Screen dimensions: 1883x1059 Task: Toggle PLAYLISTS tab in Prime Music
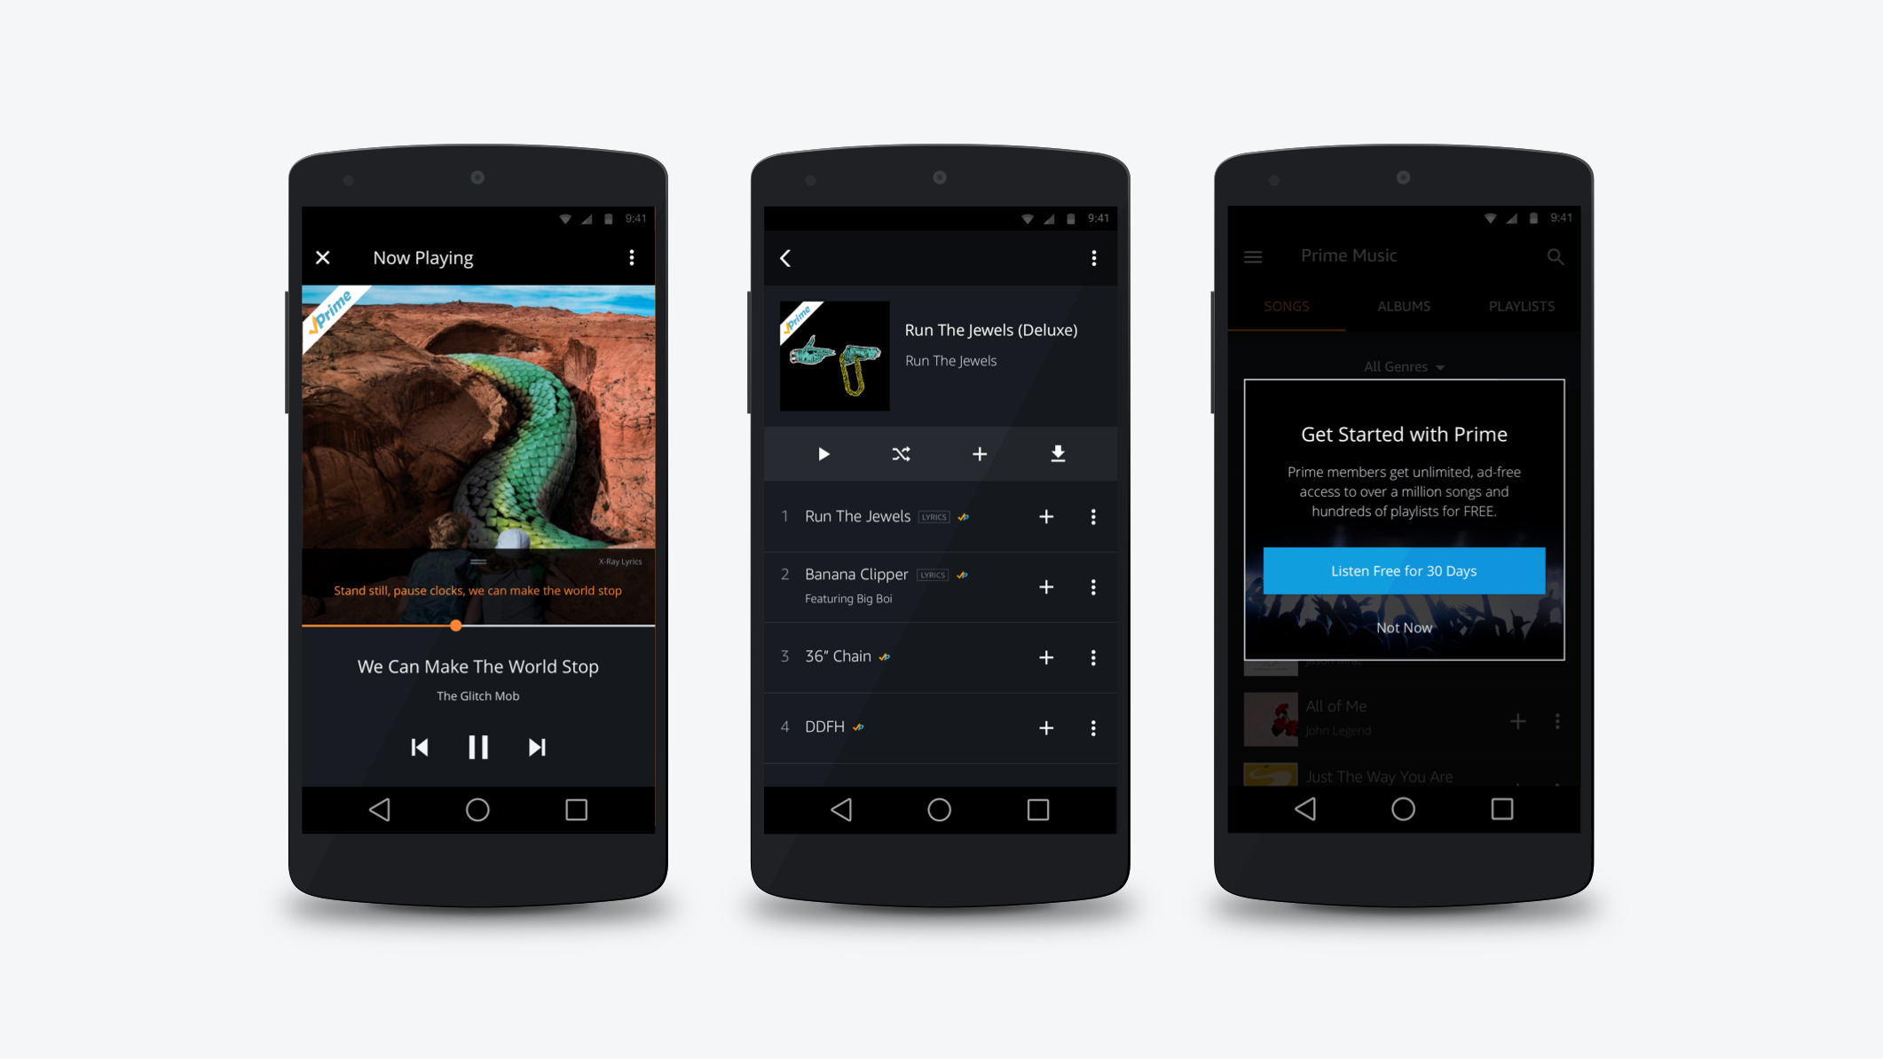coord(1519,307)
